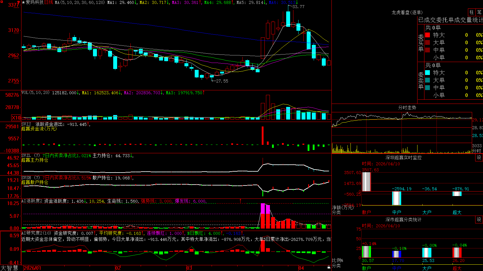Click the 时间: 2026/04/10 label in 深圳超赢实时监控
The height and width of the screenshot is (271, 483).
381,164
